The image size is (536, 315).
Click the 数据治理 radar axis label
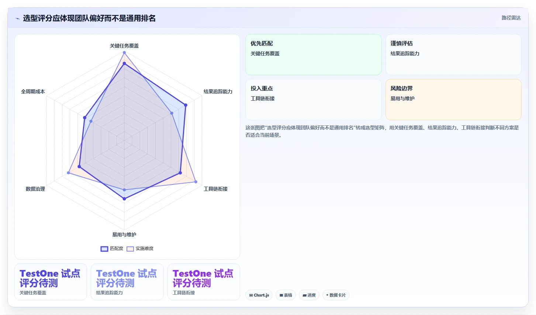[x=35, y=189]
